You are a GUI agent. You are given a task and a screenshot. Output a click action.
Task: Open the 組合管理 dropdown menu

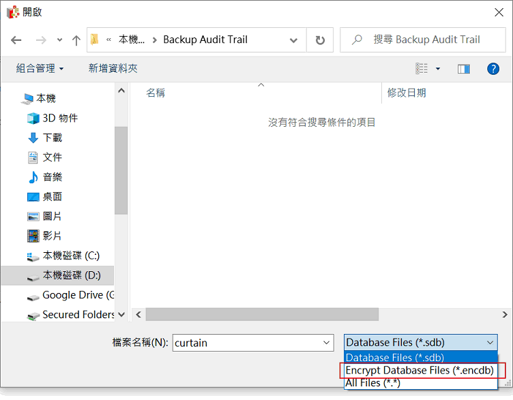click(x=40, y=69)
